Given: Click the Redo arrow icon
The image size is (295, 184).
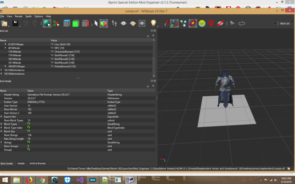Looking at the screenshot, I should pos(35,23).
